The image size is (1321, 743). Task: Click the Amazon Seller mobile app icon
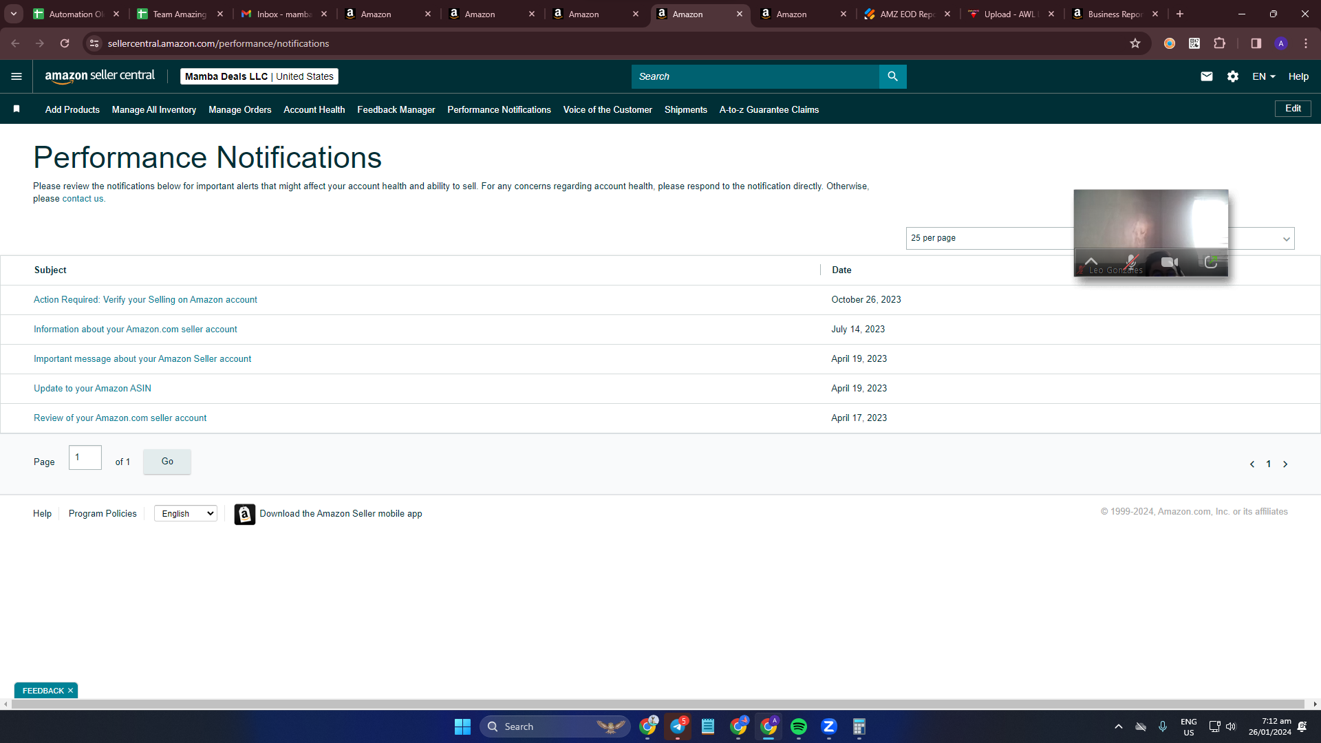[245, 514]
